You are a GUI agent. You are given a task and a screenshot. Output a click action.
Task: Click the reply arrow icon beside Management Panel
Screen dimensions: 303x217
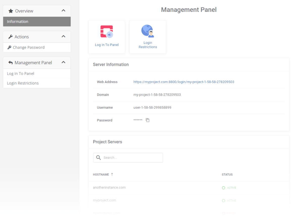[10, 63]
